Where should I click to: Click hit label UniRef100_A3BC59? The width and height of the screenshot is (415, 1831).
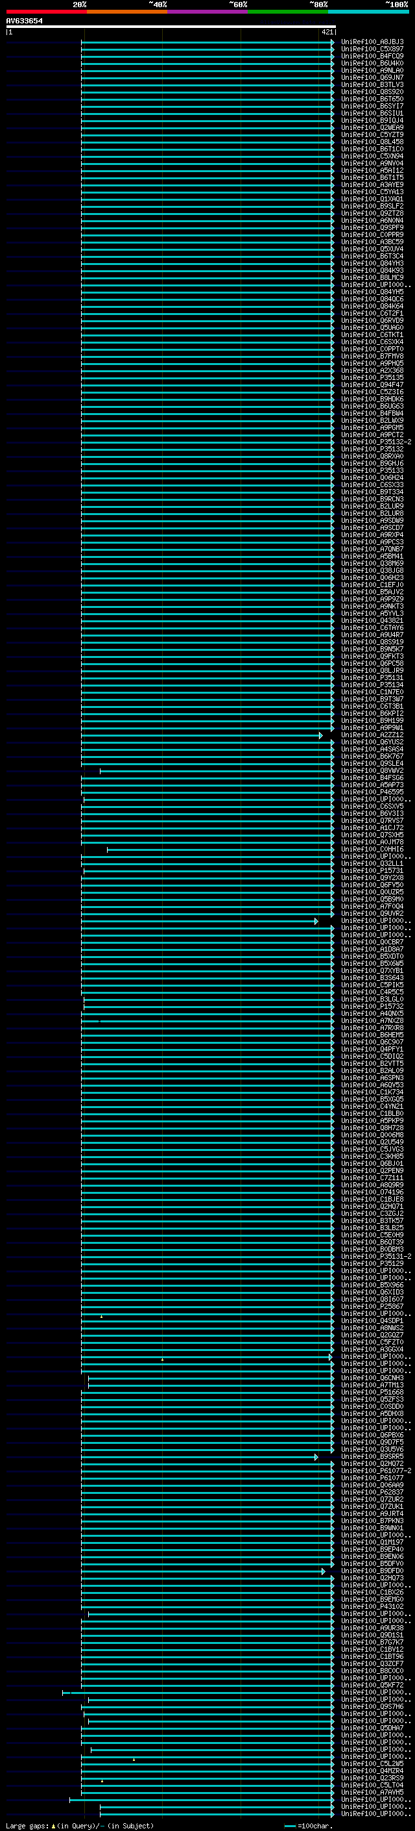372,242
